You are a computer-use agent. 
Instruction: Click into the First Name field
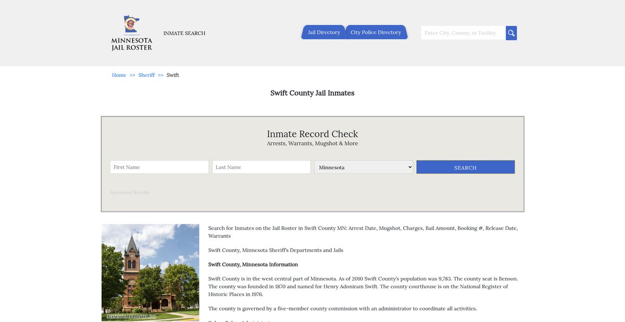click(159, 167)
